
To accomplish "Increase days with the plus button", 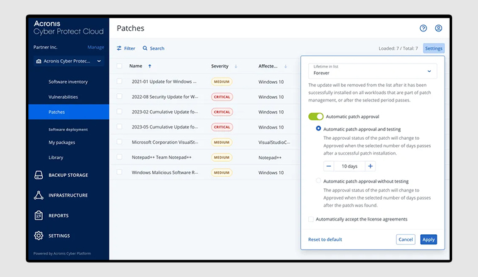I will pyautogui.click(x=370, y=166).
